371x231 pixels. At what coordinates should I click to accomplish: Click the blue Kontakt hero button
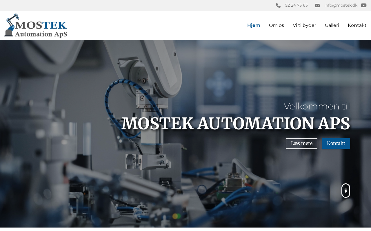pyautogui.click(x=336, y=144)
